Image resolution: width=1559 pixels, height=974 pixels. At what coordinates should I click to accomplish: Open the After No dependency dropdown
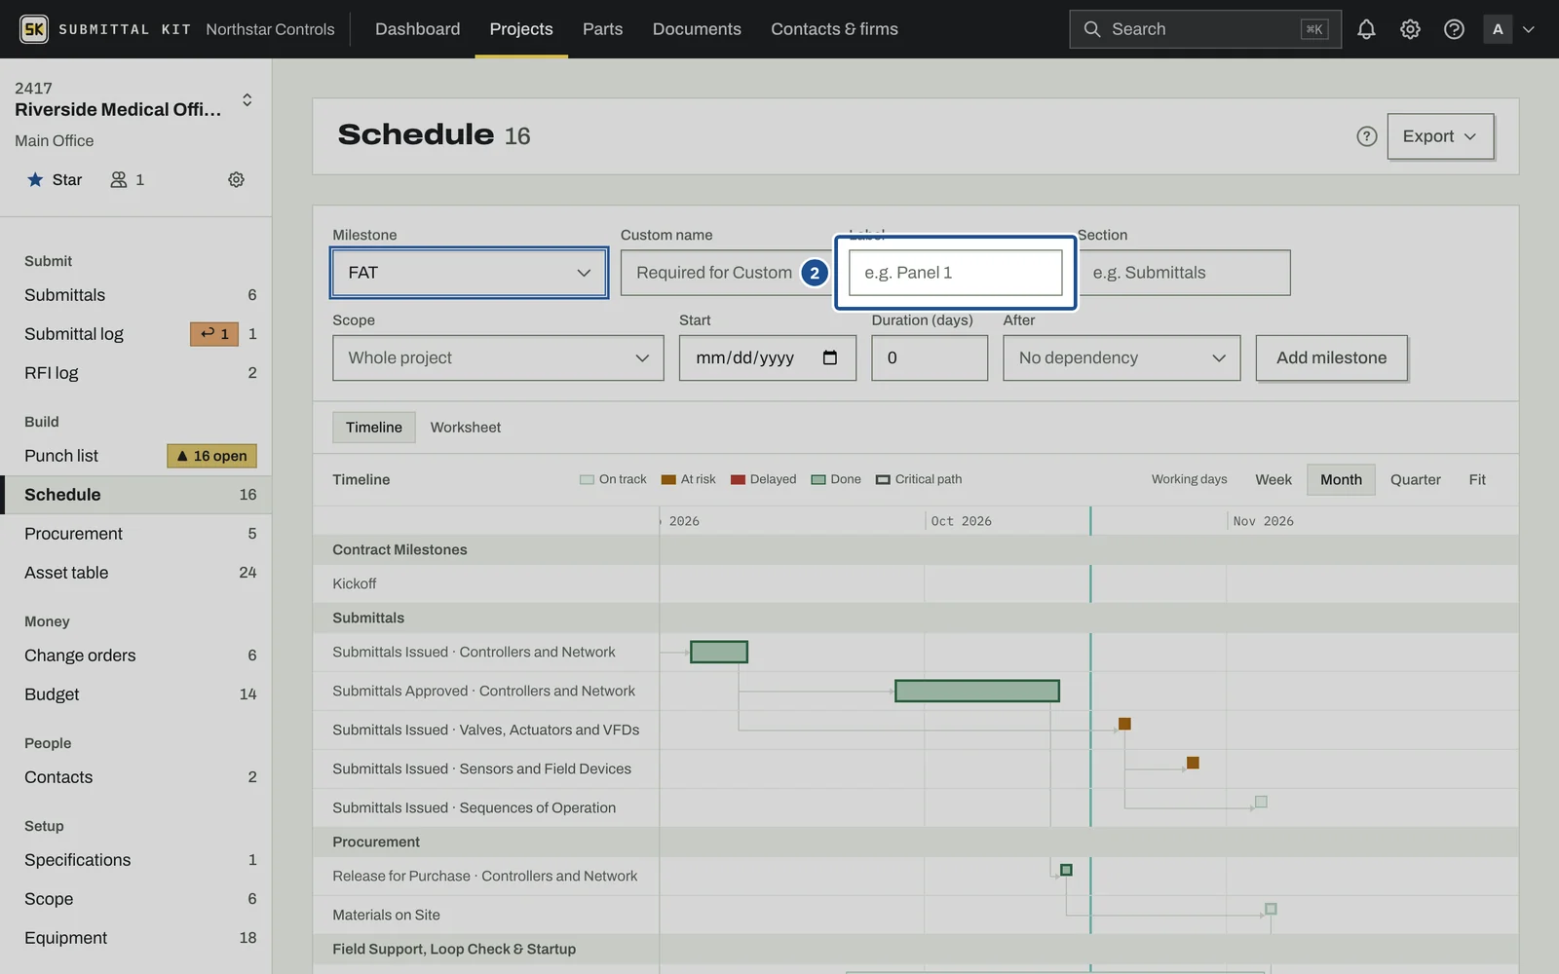point(1122,357)
